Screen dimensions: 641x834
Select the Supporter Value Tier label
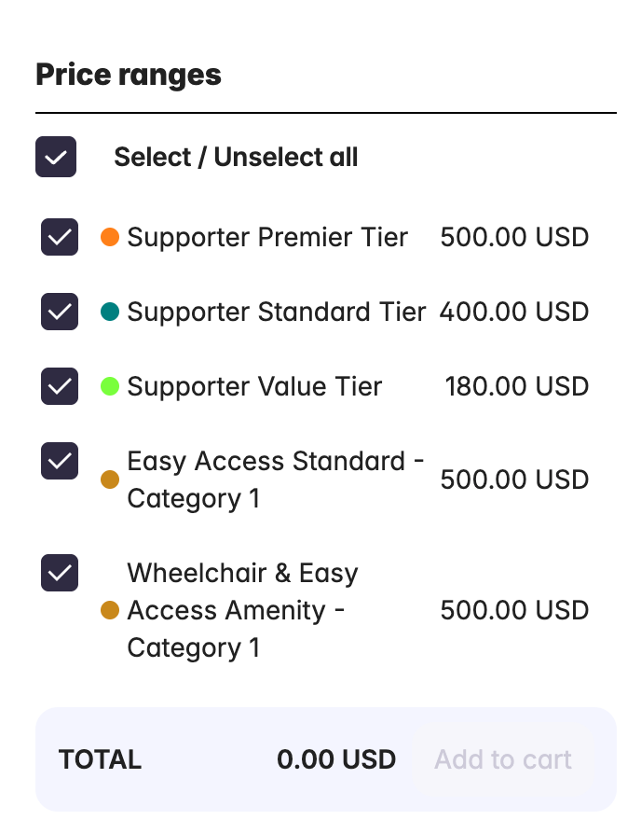click(x=254, y=386)
